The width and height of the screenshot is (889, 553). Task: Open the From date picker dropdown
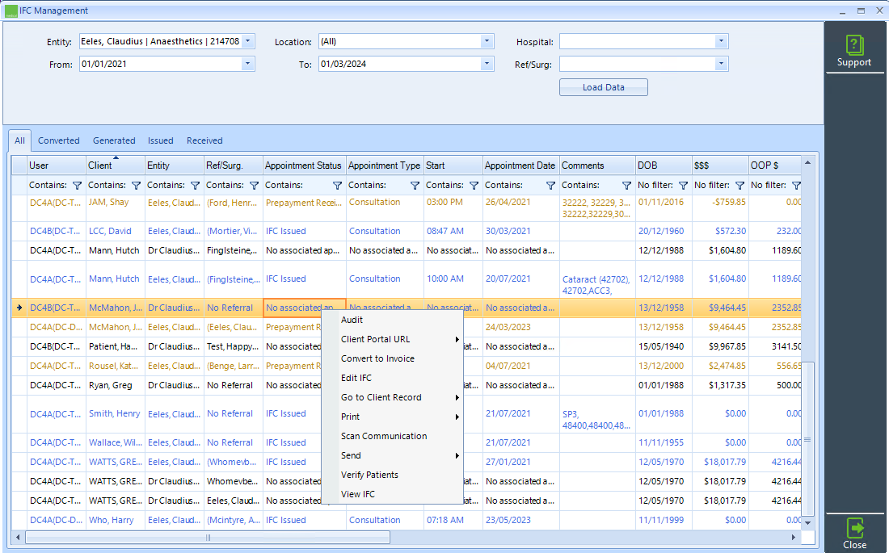tap(248, 64)
